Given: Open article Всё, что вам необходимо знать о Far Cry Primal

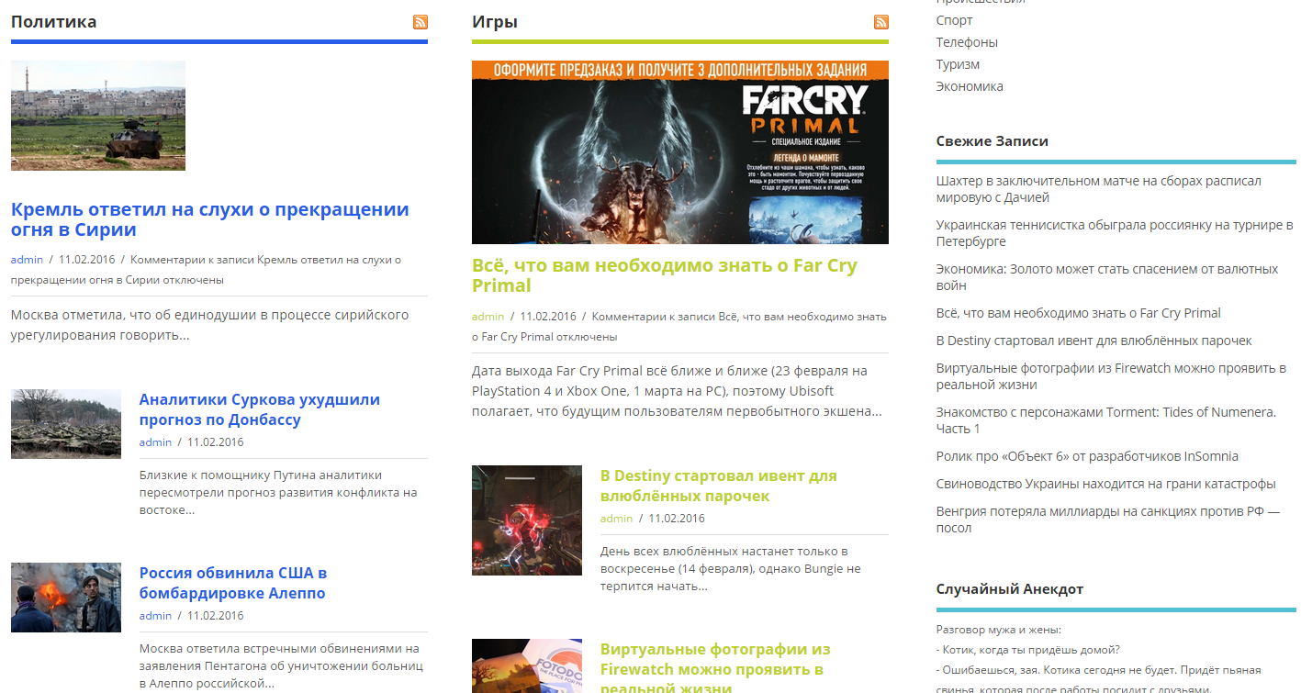Looking at the screenshot, I should (x=665, y=275).
